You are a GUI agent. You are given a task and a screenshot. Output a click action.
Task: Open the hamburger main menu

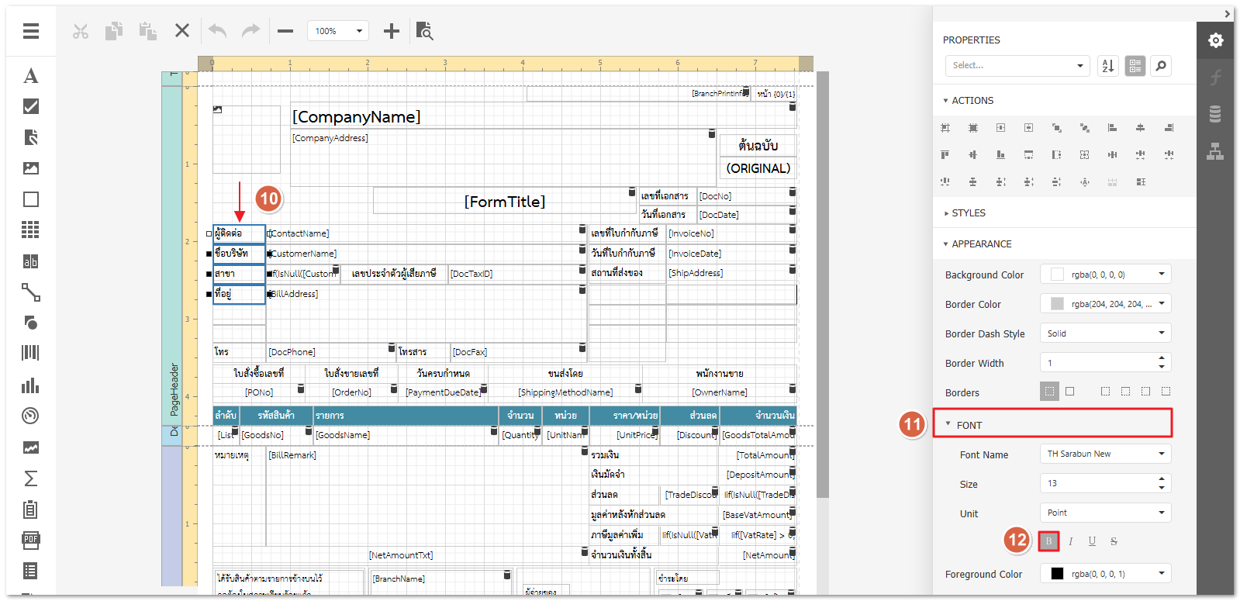(x=31, y=31)
